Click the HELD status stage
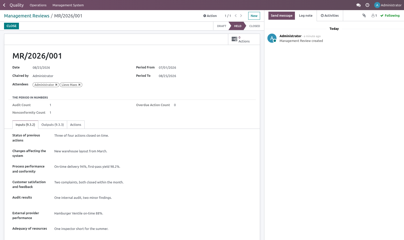Image resolution: width=404 pixels, height=240 pixels. point(238,26)
